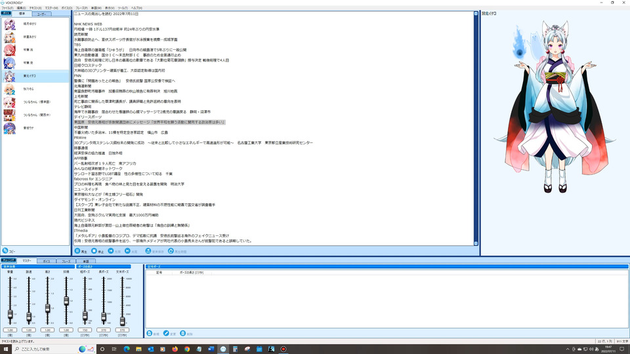Image resolution: width=630 pixels, height=354 pixels.
Task: Jump to end with 末尾 button
Action: (x=131, y=251)
